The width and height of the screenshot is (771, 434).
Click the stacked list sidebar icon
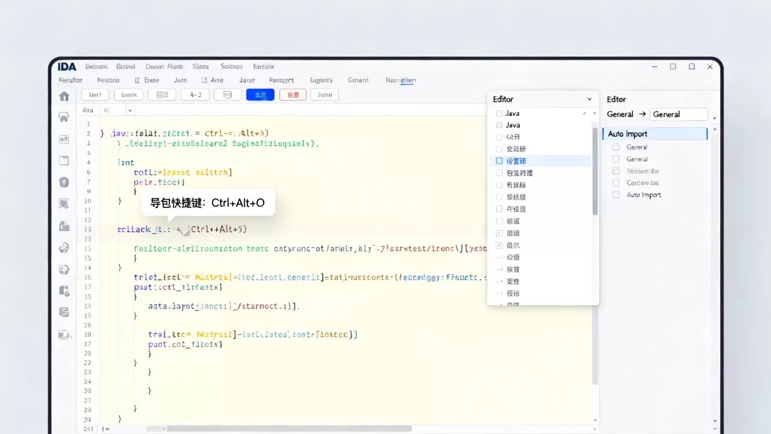[64, 312]
